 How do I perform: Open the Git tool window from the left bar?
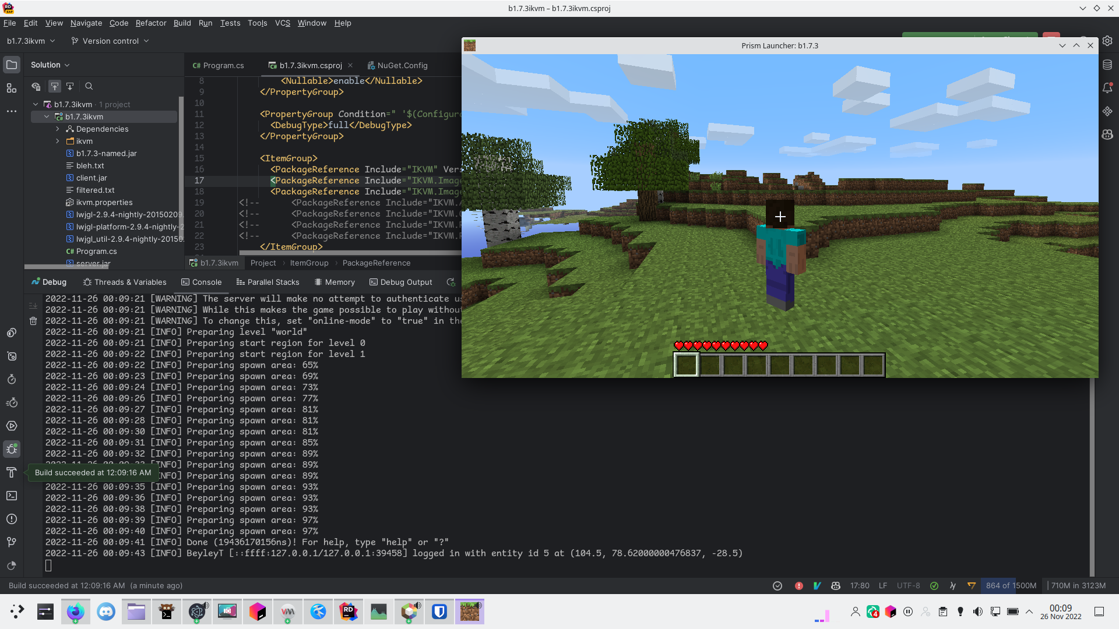point(12,542)
